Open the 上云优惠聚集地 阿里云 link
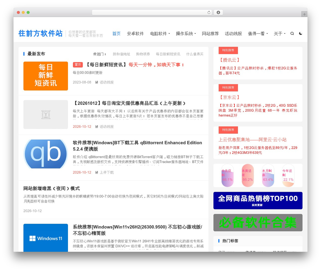321x271 pixels. tap(252, 139)
